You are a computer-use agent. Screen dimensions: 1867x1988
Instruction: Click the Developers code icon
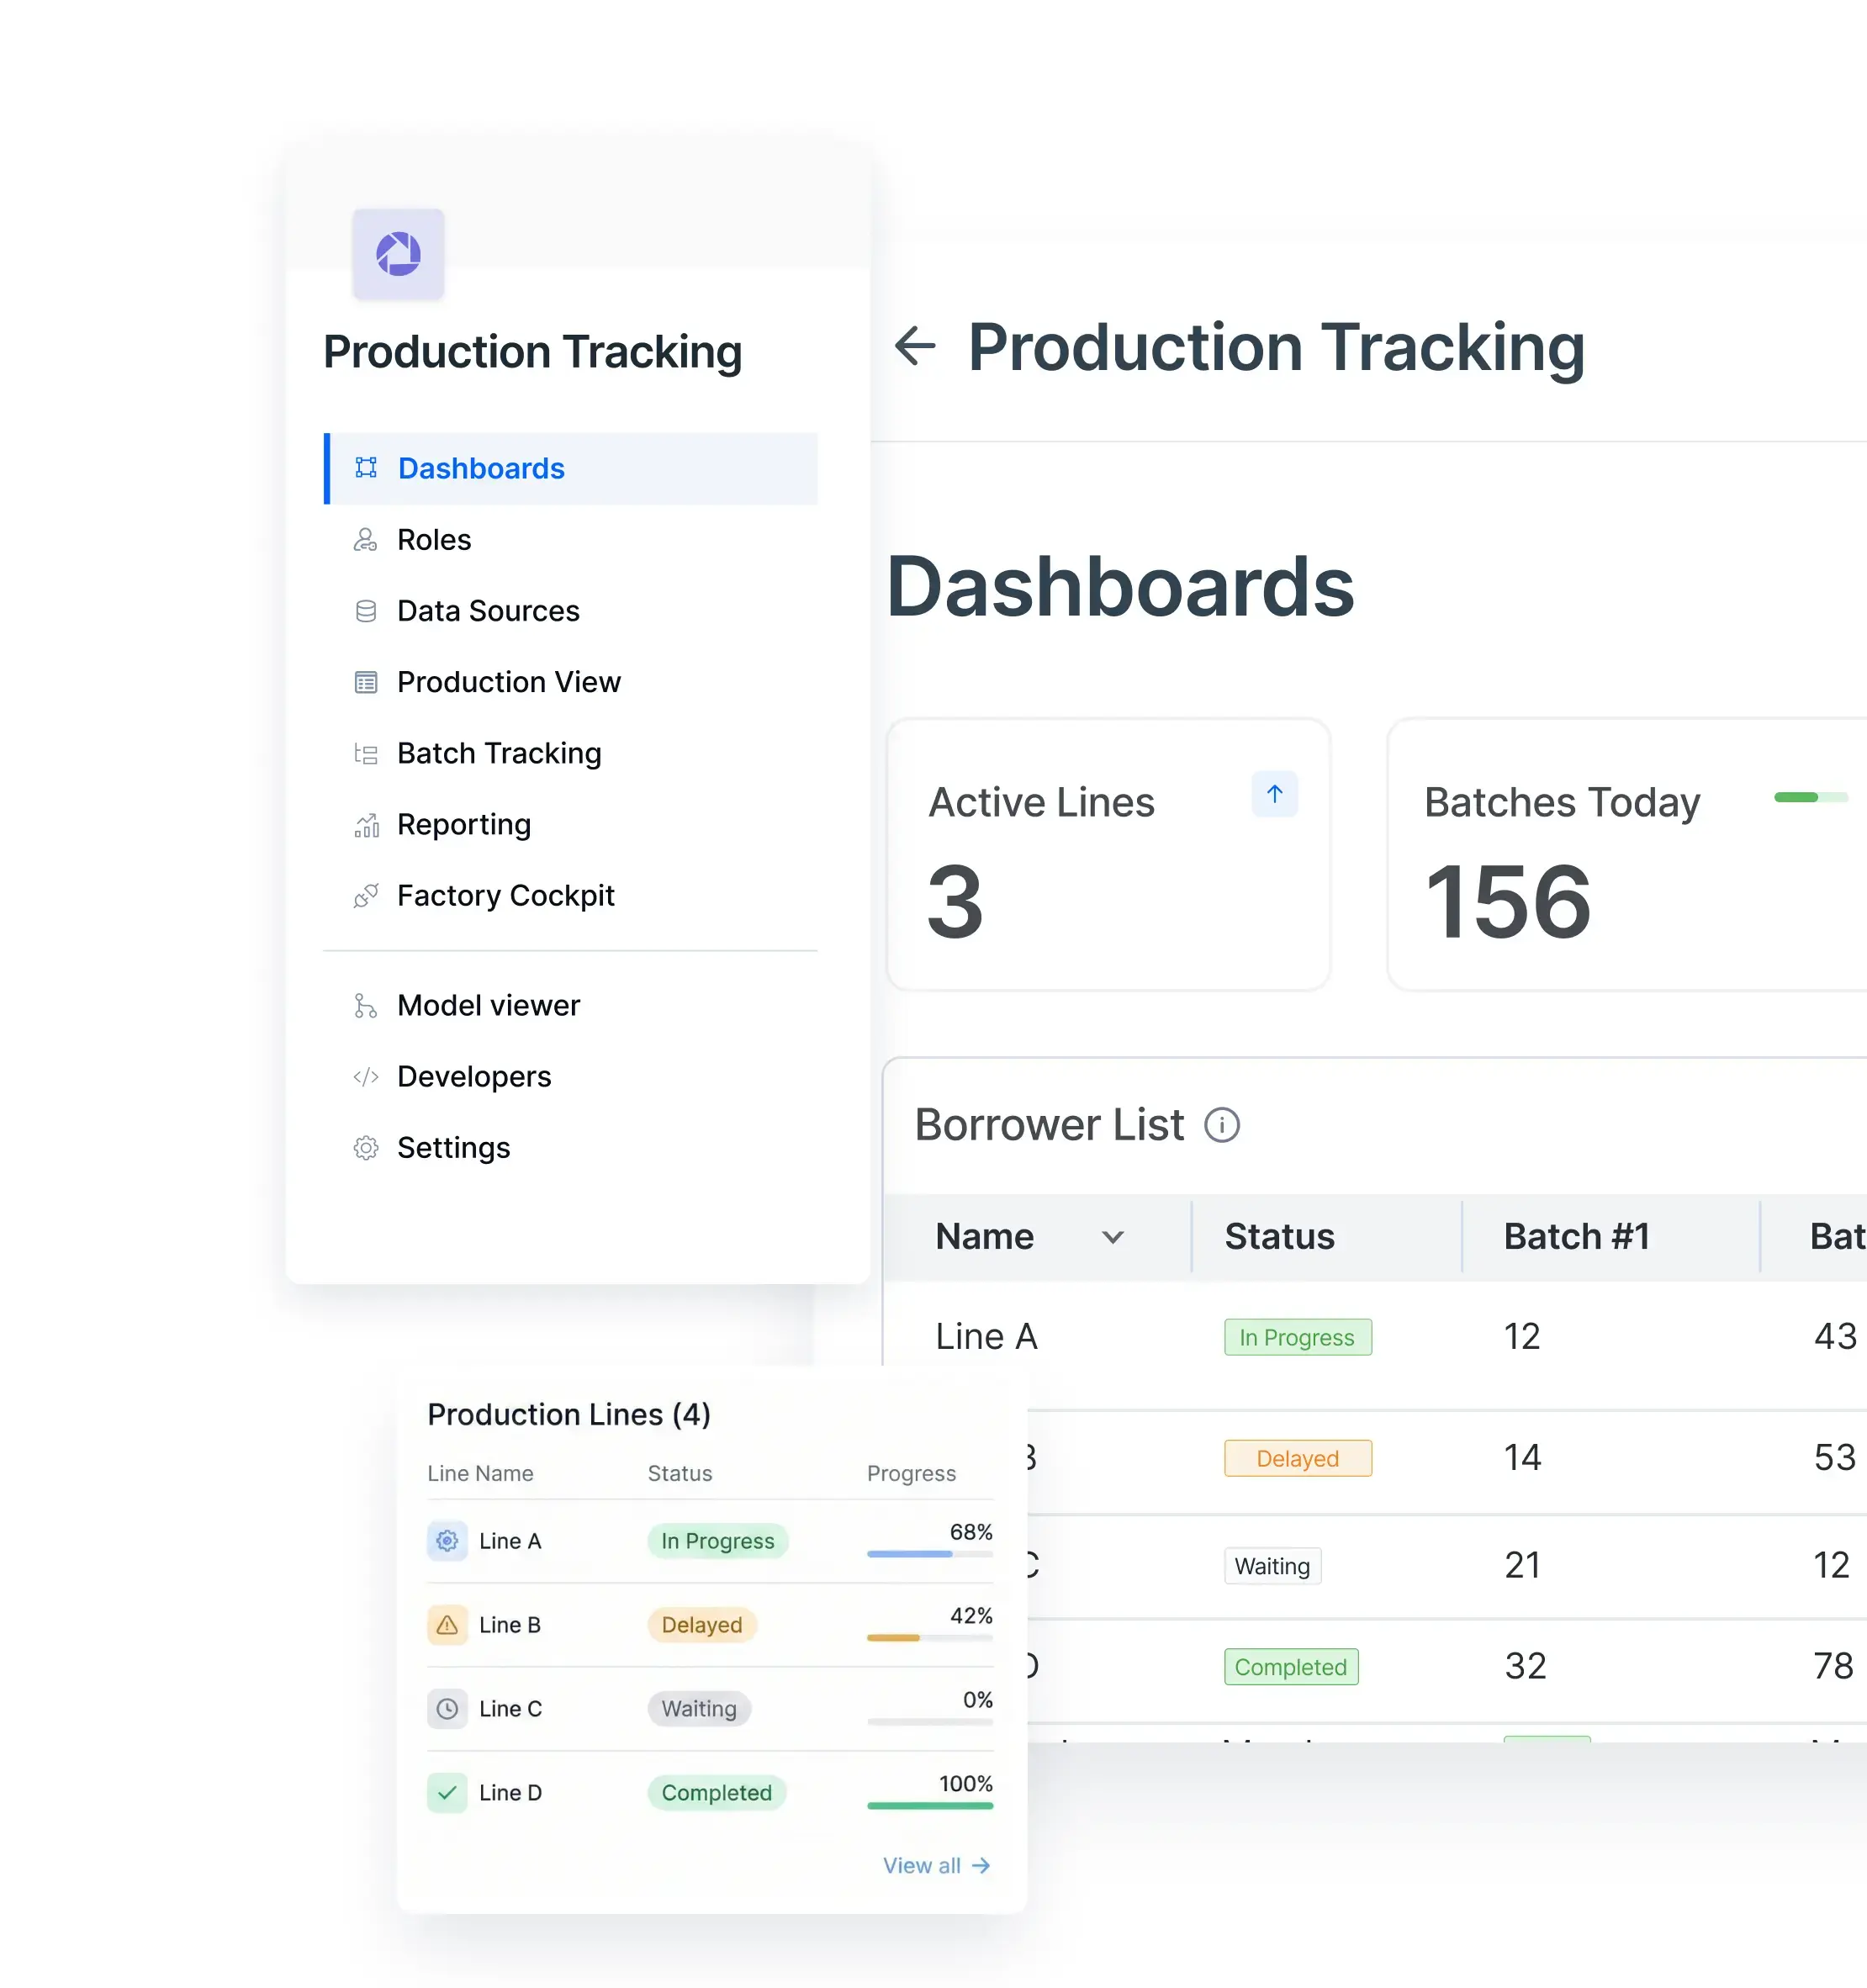(366, 1076)
